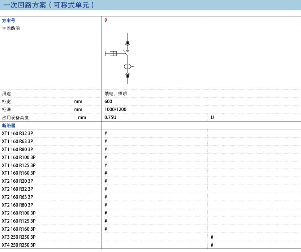Click the bottom plug-in contact symbol
Image resolution: width=301 pixels, height=252 pixels.
click(128, 75)
